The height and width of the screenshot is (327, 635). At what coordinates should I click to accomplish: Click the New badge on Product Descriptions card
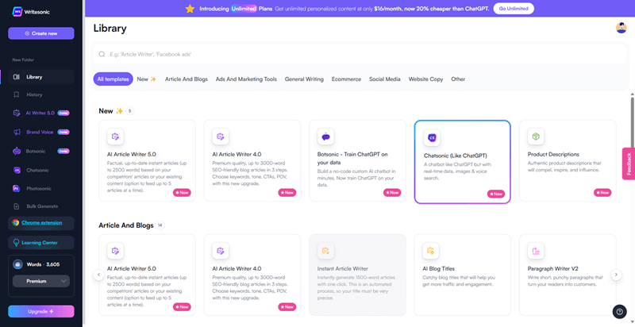point(602,193)
